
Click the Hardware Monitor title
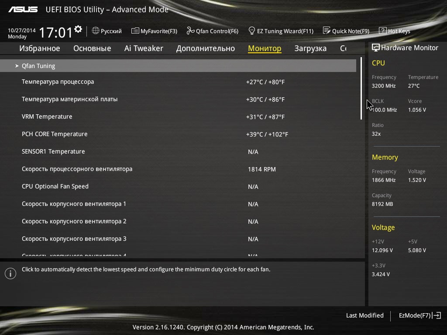coord(409,48)
